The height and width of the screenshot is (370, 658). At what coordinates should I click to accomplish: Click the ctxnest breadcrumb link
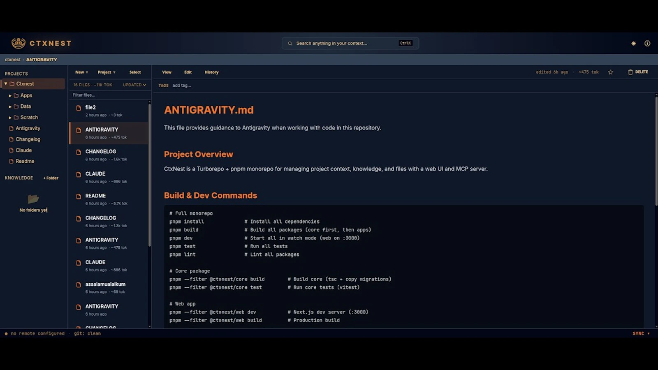coord(12,60)
